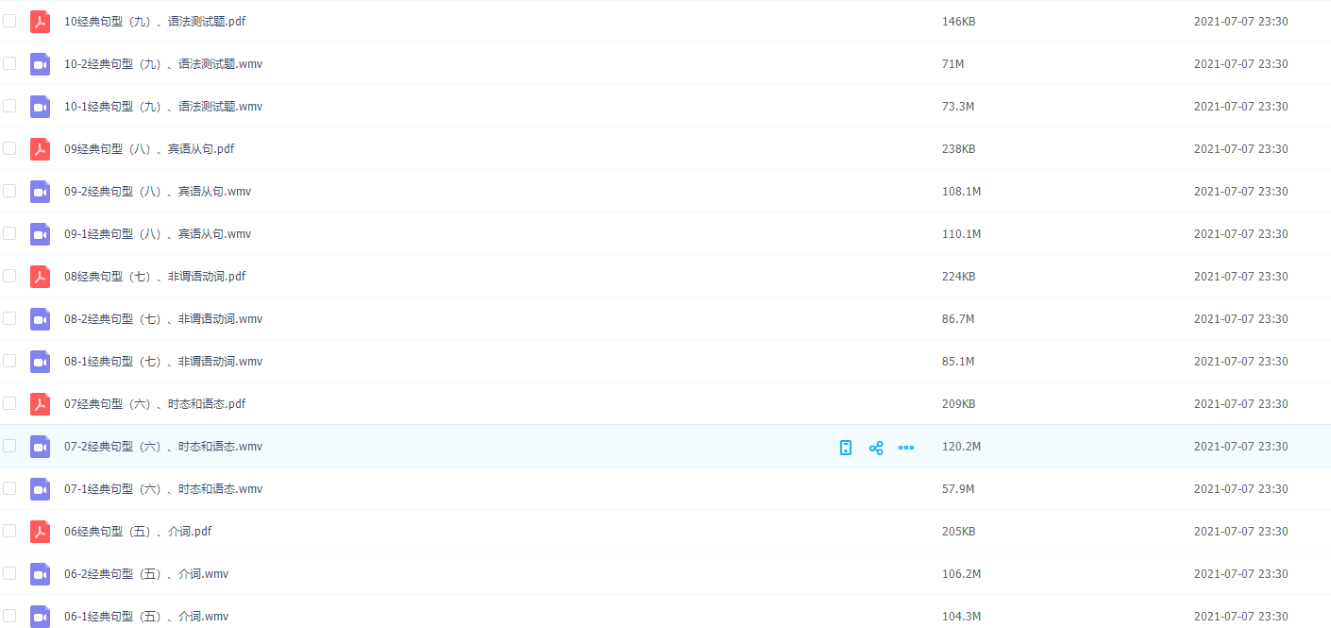Click the video icon of 06-2经典句型 介词
1331x628 pixels.
click(40, 574)
